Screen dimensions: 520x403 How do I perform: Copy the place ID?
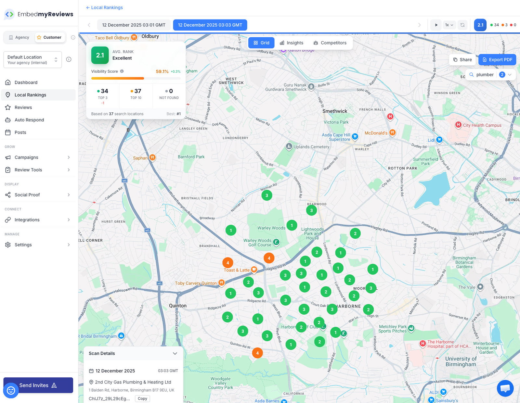(x=142, y=399)
